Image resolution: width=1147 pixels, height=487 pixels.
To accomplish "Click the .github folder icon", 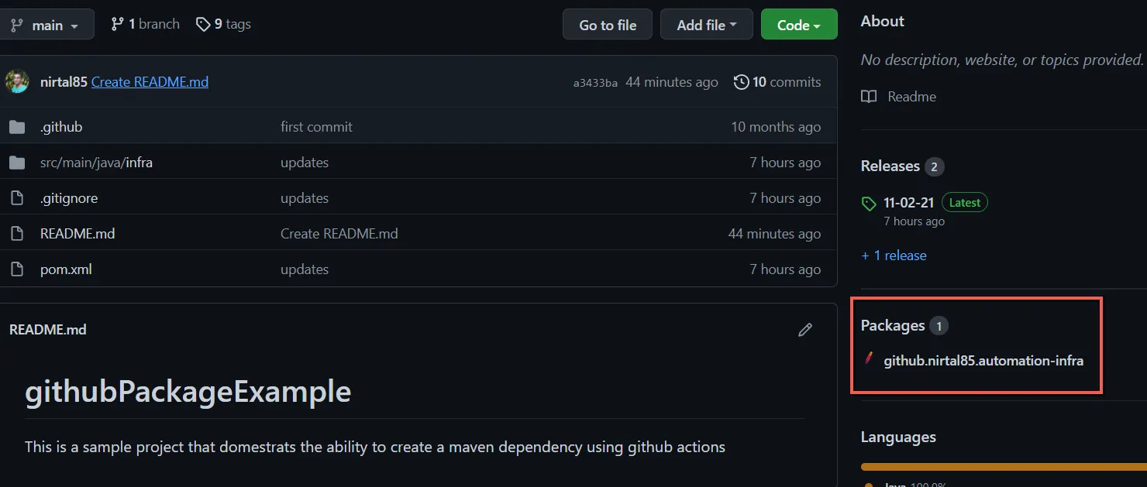I will 17,127.
